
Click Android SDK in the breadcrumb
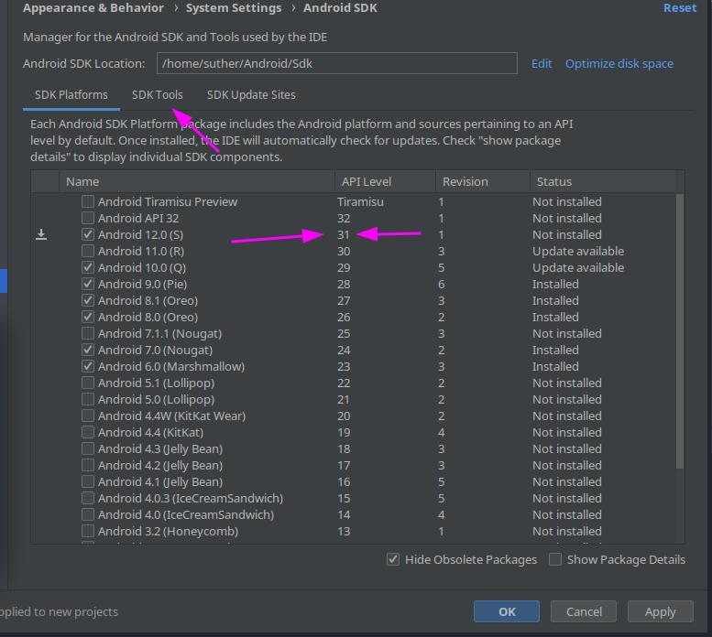tap(340, 7)
